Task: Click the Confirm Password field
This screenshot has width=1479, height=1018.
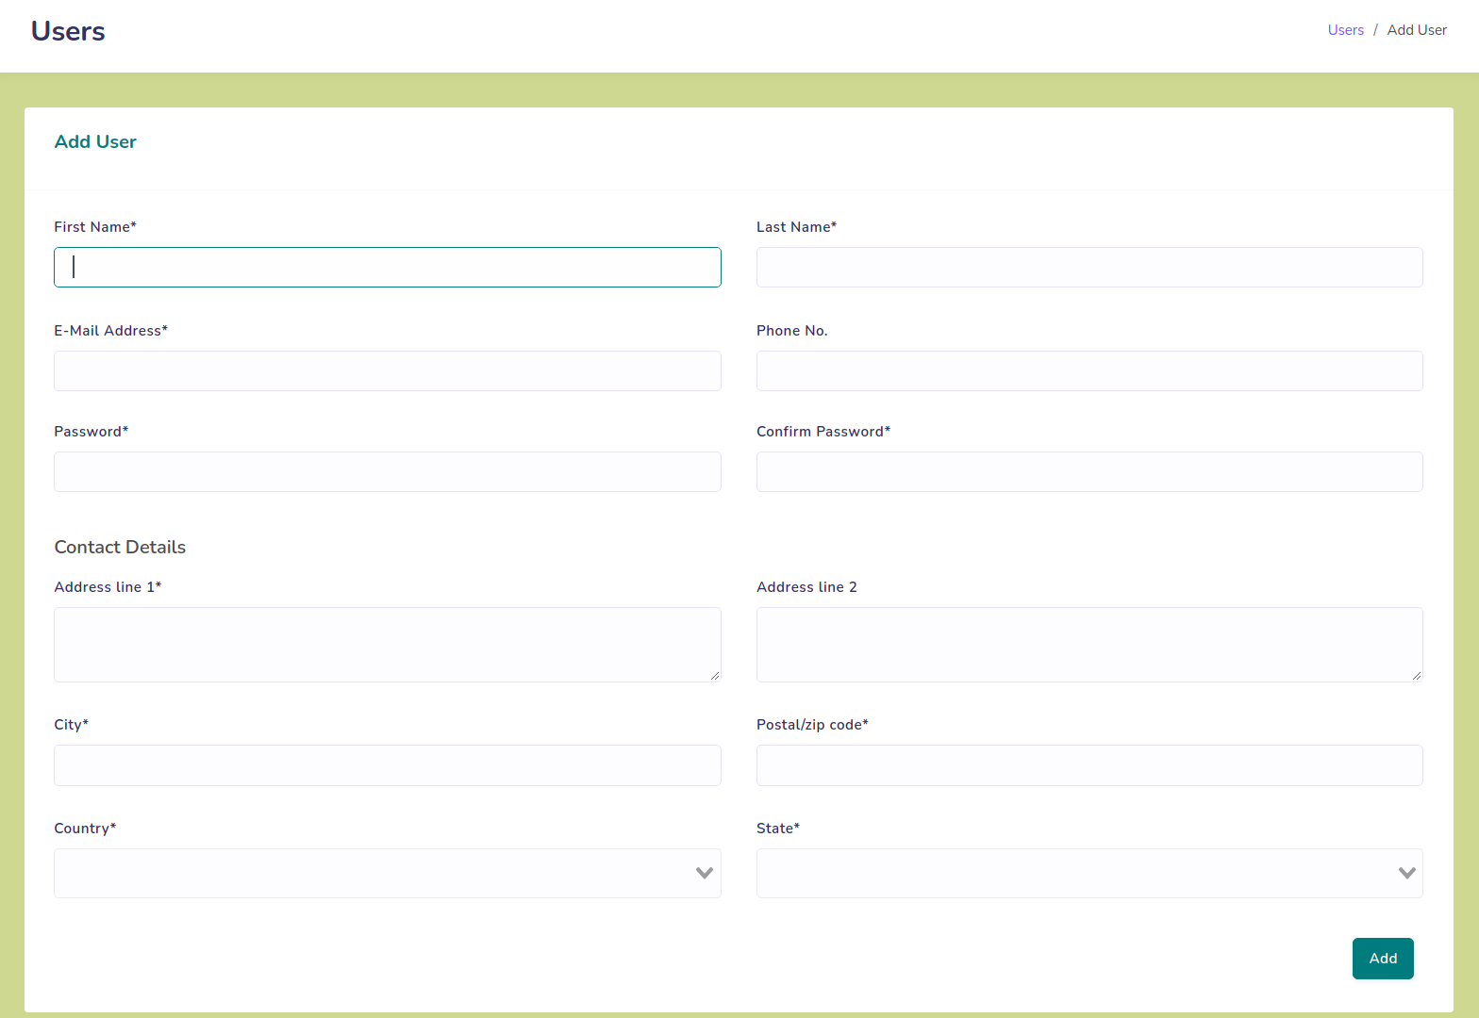Action: click(1088, 472)
